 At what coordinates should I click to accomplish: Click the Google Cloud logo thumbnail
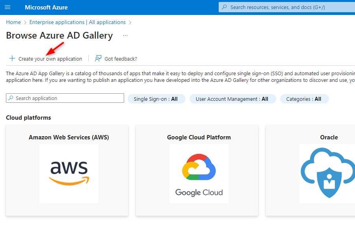[199, 174]
